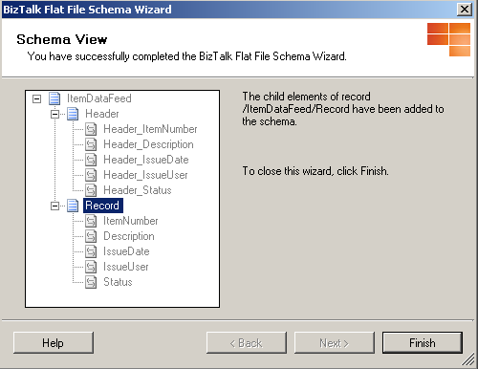Screen dimensions: 478x369
Task: Collapse the Record node in tree
Action: pos(54,206)
